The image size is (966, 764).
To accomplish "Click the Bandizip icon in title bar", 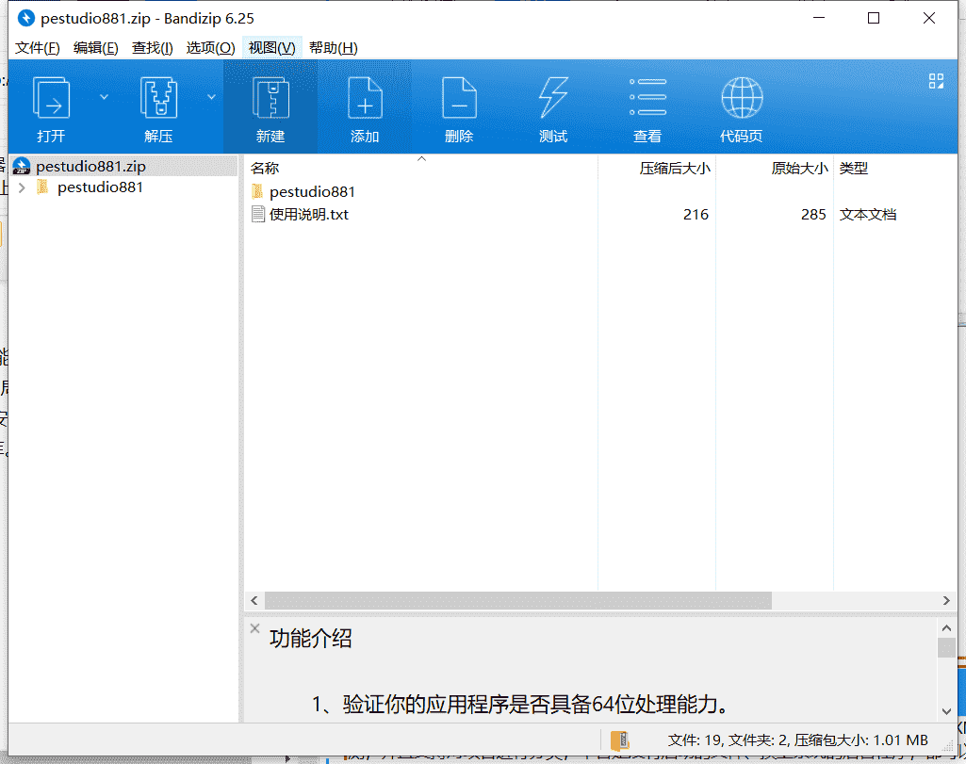I will pyautogui.click(x=25, y=19).
